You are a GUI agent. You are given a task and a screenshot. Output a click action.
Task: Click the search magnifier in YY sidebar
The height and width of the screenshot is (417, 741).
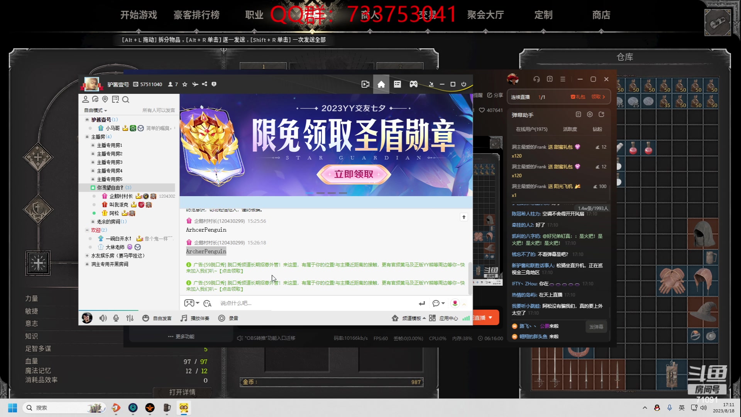[125, 99]
